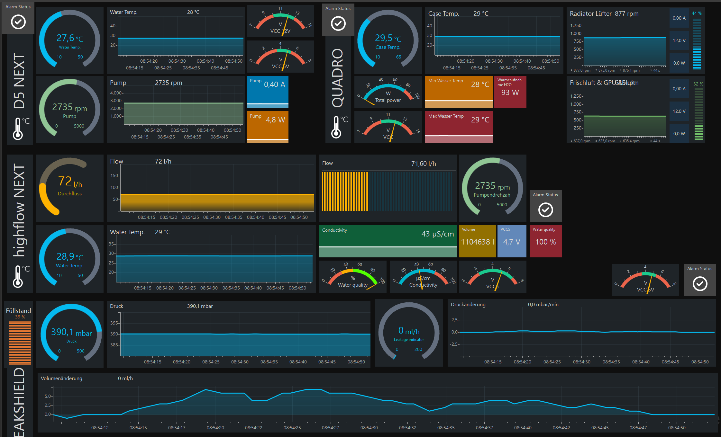Click the QUADRO thermometer °C icon
This screenshot has height=437, width=721.
tap(337, 127)
